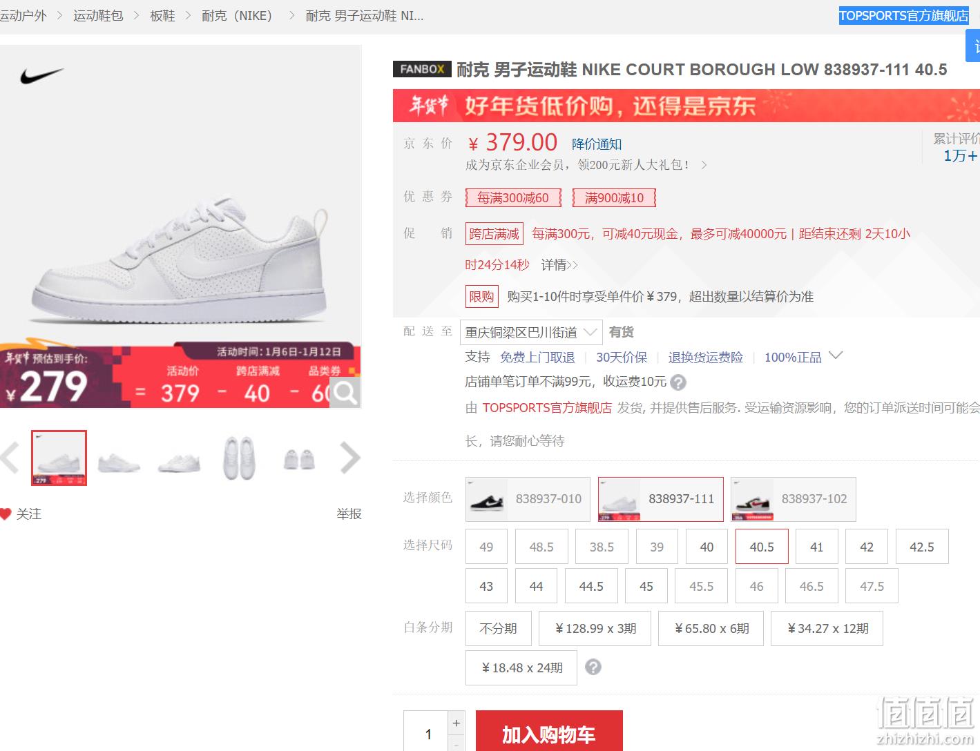Image resolution: width=980 pixels, height=751 pixels.
Task: Expand promotion details via 详情>>
Action: pos(559,264)
